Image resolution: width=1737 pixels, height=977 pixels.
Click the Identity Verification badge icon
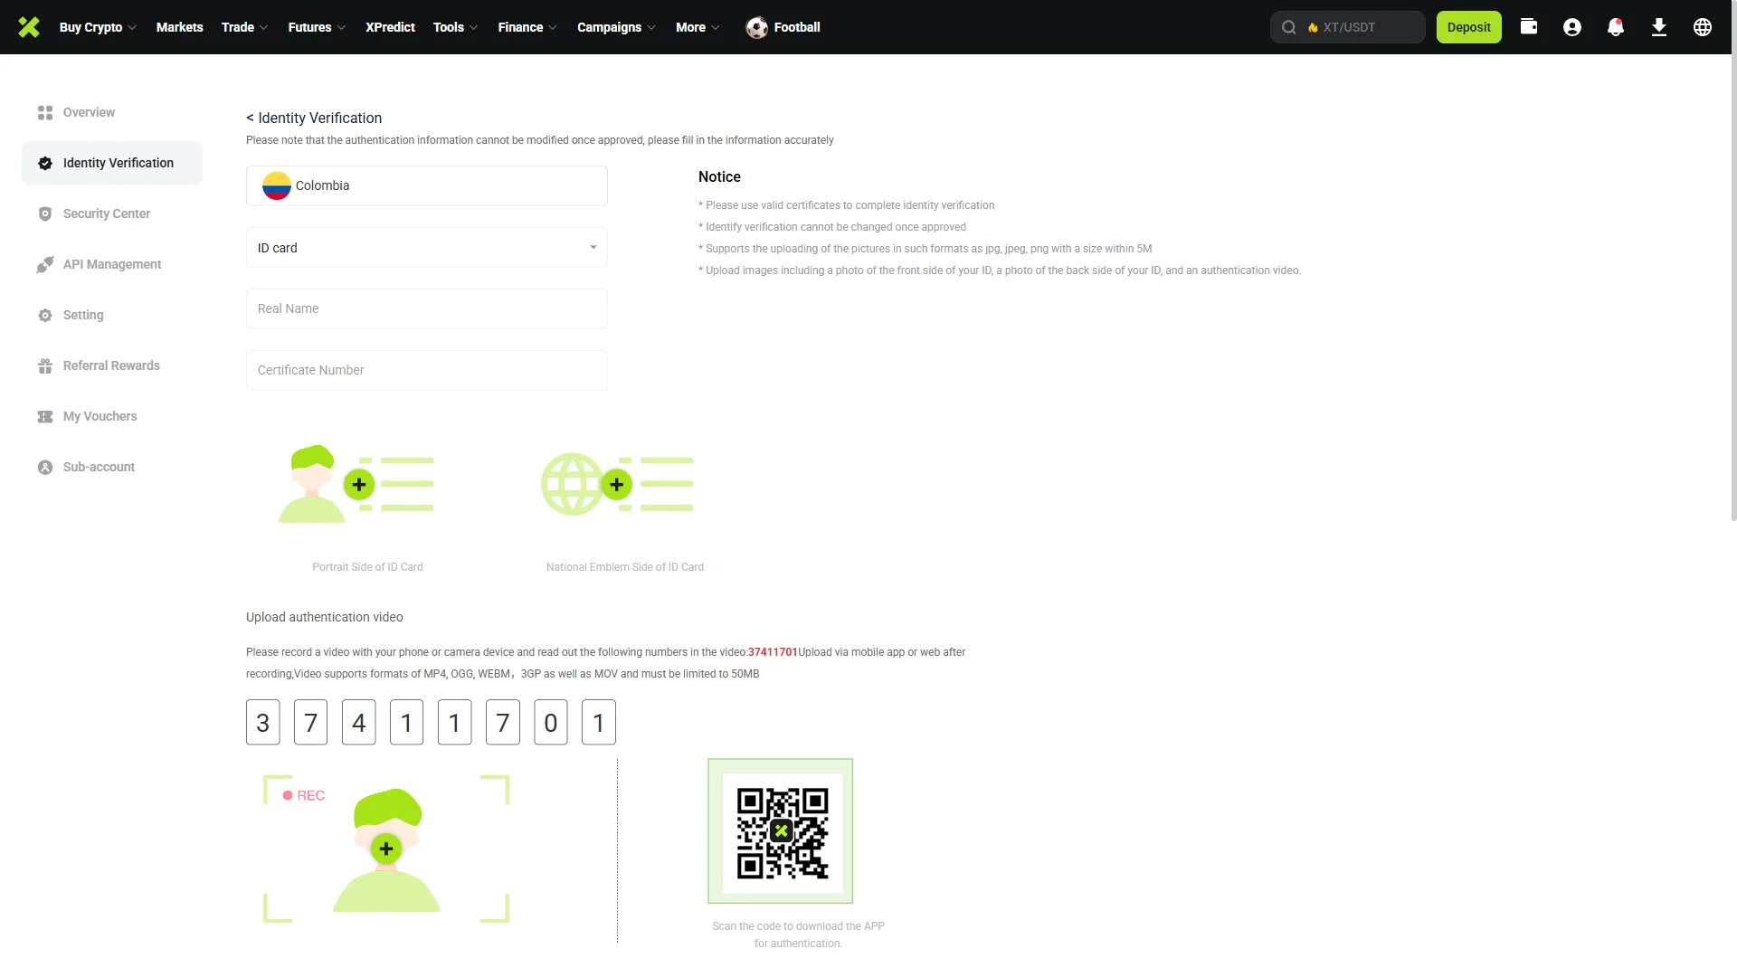45,163
